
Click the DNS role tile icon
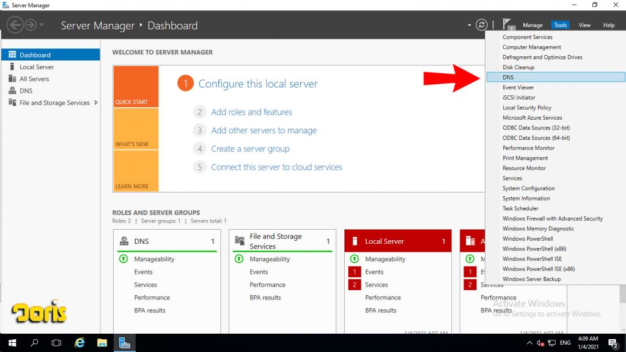tap(124, 241)
